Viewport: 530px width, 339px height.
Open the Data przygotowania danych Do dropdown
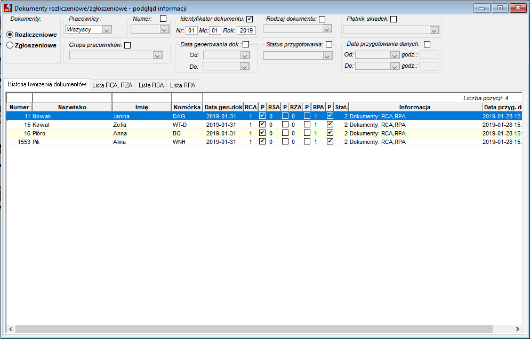[x=395, y=66]
